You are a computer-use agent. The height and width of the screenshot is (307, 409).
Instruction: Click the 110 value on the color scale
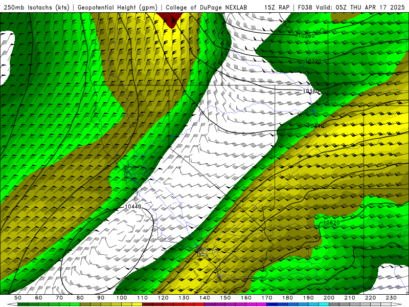click(143, 298)
